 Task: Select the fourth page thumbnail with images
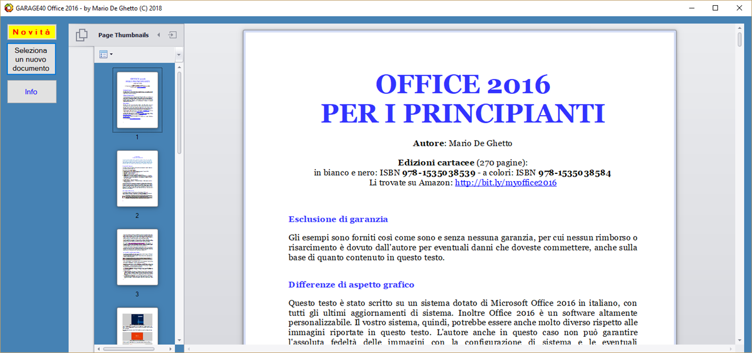pos(137,326)
